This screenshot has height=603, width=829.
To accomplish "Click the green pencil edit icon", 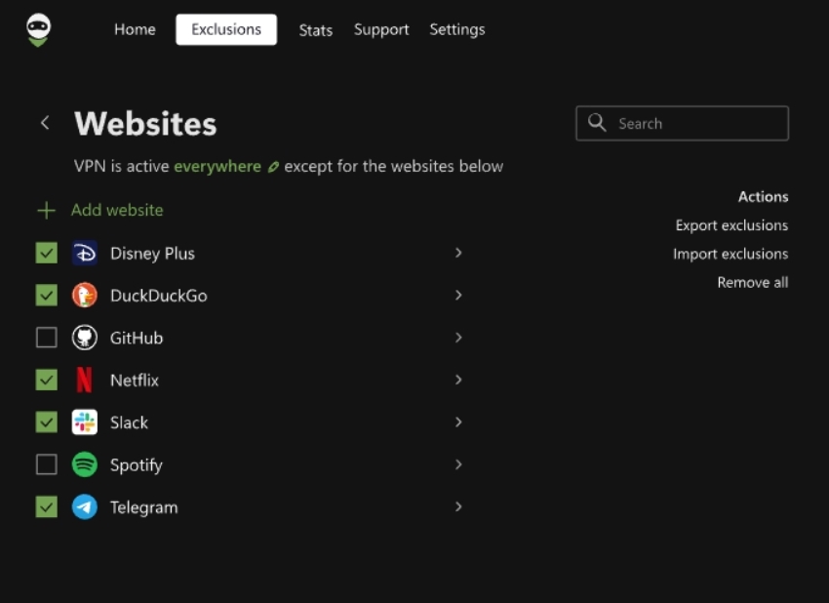I will click(x=273, y=167).
